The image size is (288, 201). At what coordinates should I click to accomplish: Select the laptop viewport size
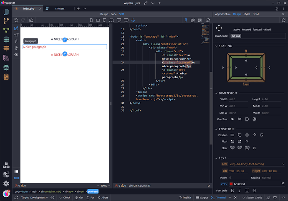click(x=111, y=20)
